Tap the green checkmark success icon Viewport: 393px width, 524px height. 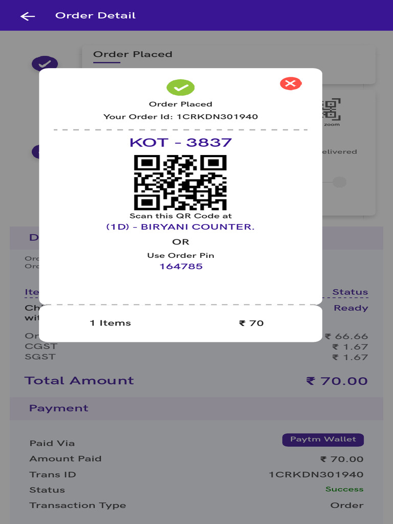pyautogui.click(x=181, y=88)
